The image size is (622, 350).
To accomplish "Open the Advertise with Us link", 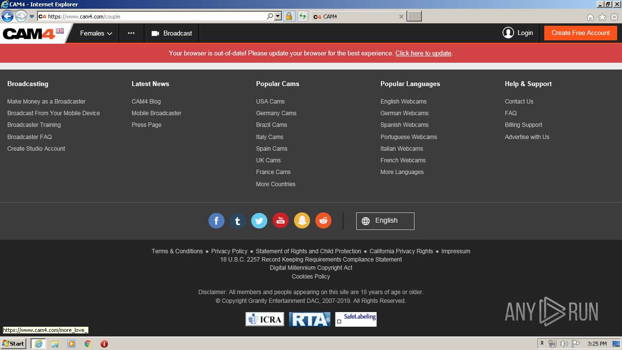I will pyautogui.click(x=527, y=137).
